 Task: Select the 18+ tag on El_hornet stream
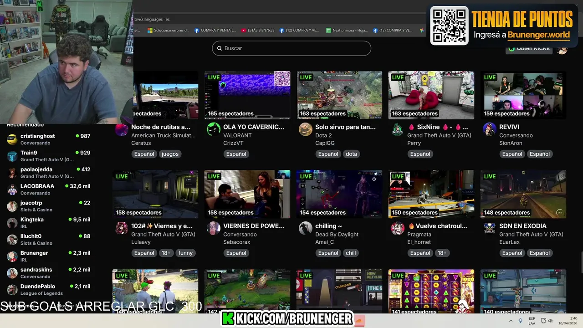point(442,253)
